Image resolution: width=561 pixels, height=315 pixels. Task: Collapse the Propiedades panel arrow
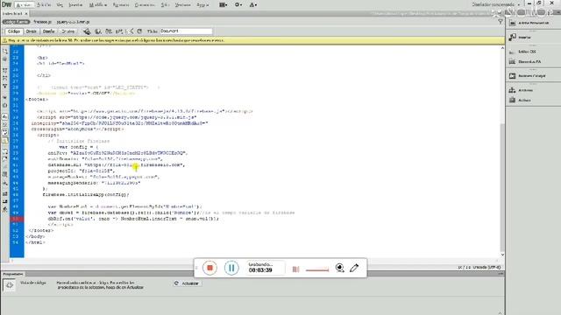pyautogui.click(x=500, y=312)
